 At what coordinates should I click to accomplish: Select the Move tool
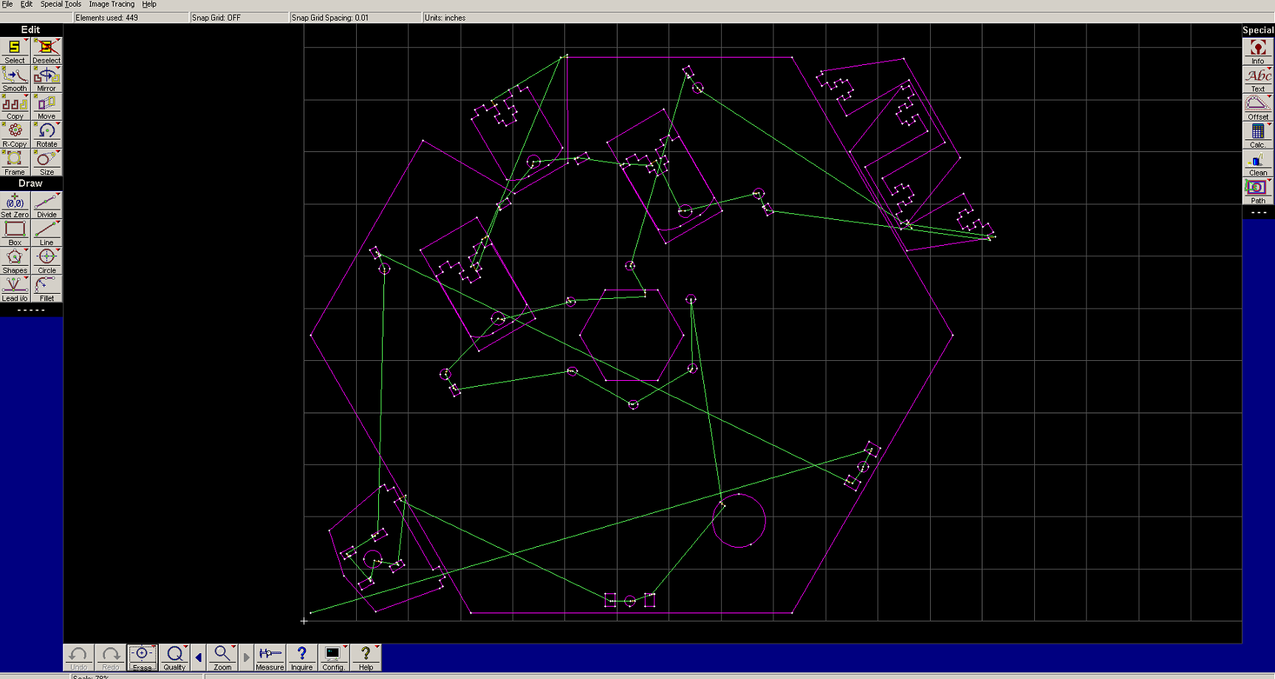pyautogui.click(x=47, y=107)
